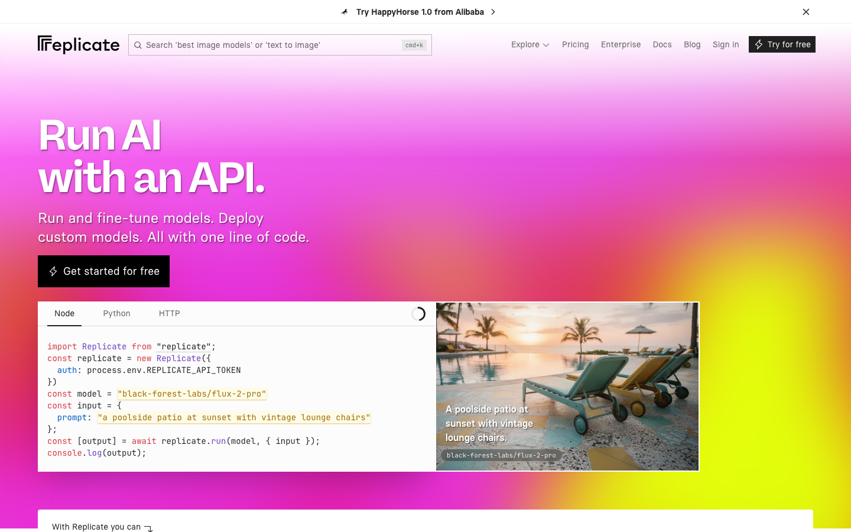Open the Pricing page
Screen dimensions: 851x532
pos(576,44)
